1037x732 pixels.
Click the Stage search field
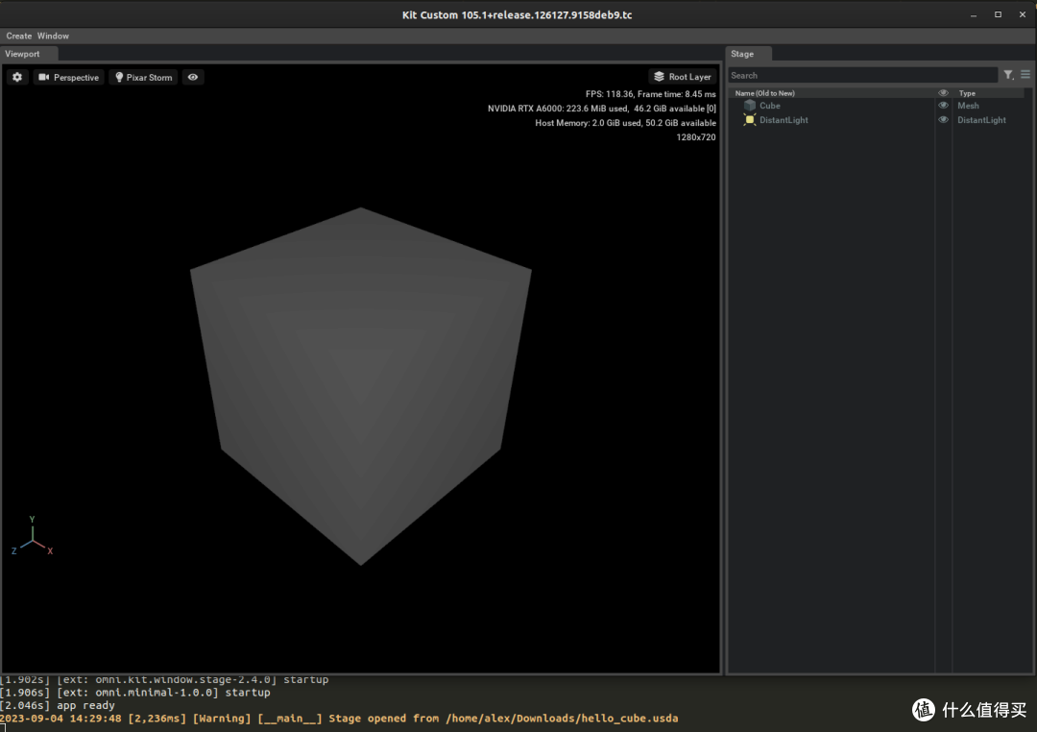coord(861,75)
